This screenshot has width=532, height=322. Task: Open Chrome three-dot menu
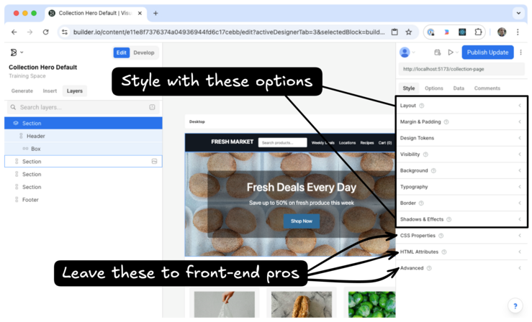click(x=518, y=32)
